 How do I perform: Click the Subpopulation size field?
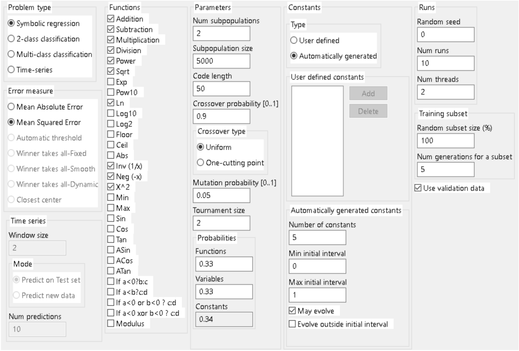(x=221, y=61)
